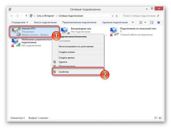The height and width of the screenshot is (128, 171).
Task: Choose 'Подключить/отключить' in the context menu
Action: pyautogui.click(x=78, y=37)
